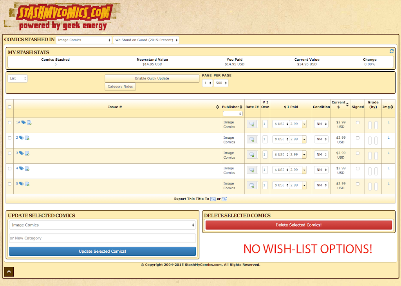The height and width of the screenshot is (286, 401).
Task: Sort by Img column arrows
Action: click(392, 107)
